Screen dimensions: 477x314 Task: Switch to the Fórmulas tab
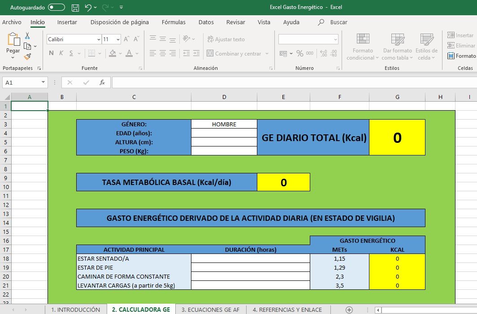click(173, 22)
